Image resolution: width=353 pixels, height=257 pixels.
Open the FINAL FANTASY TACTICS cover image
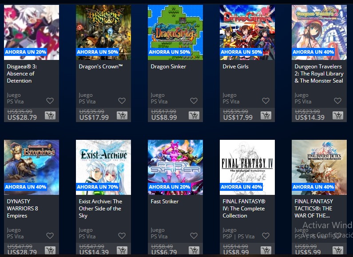[x=319, y=167]
